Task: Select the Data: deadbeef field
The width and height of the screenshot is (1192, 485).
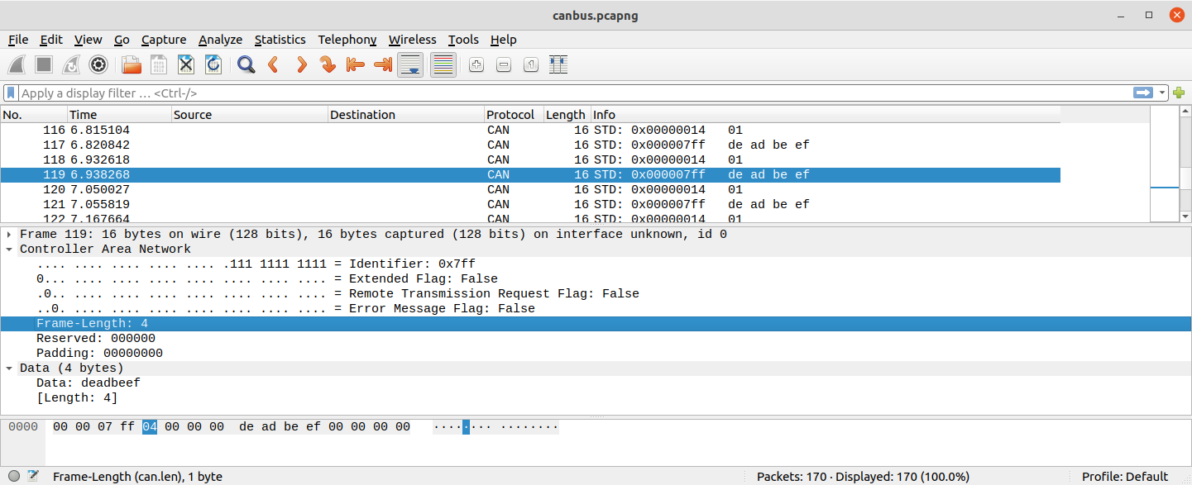Action: pos(596,383)
